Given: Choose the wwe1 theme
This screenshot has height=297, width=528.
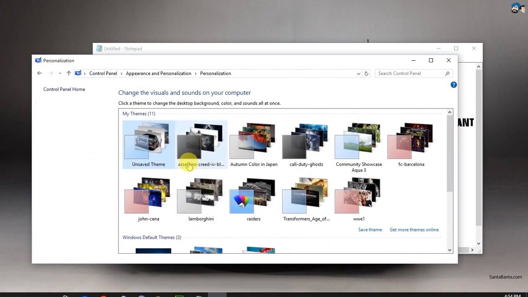Looking at the screenshot, I should click(359, 200).
